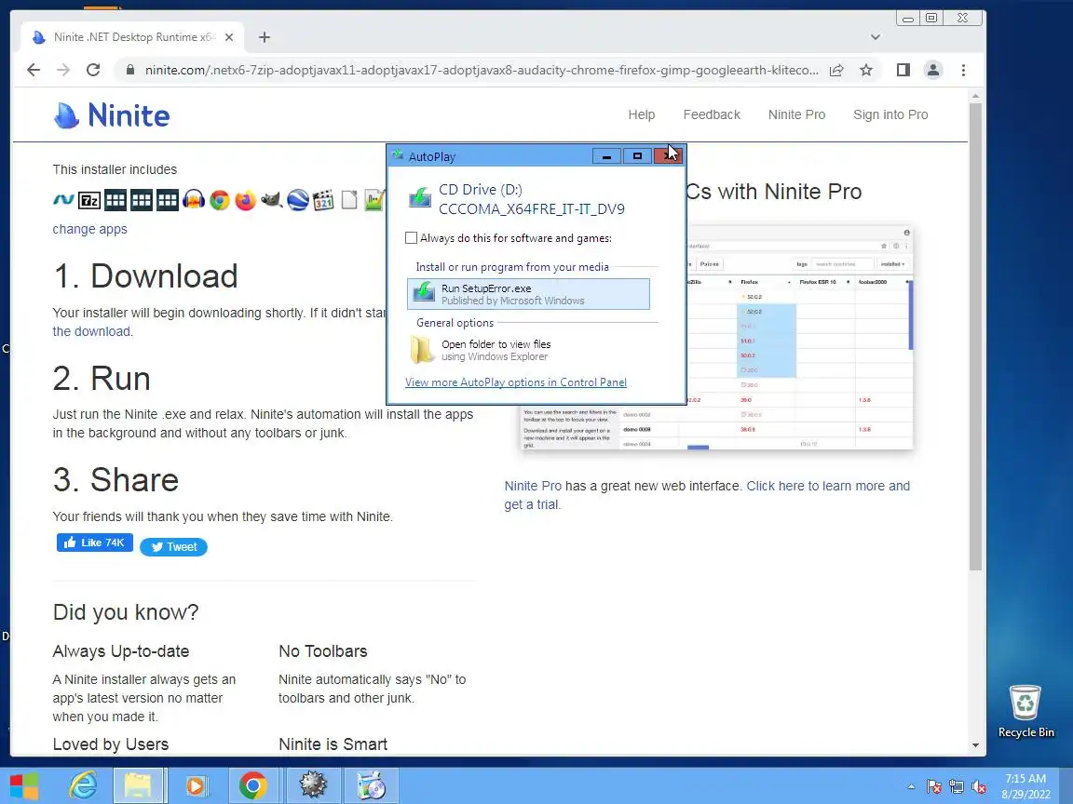The height and width of the screenshot is (804, 1073).
Task: Open the Chrome profile avatar menu
Action: click(x=932, y=70)
